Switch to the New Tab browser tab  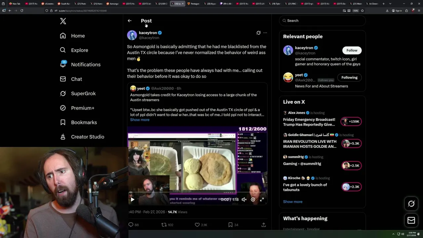pyautogui.click(x=15, y=4)
